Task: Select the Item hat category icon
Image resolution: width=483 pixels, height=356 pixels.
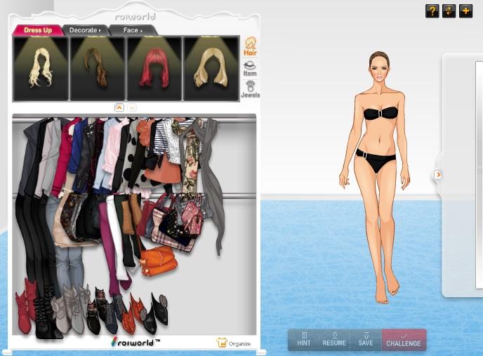Action: click(x=249, y=68)
